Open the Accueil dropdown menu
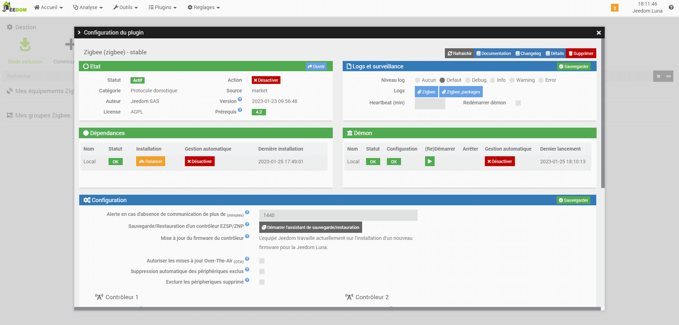Image resolution: width=679 pixels, height=325 pixels. click(x=48, y=7)
